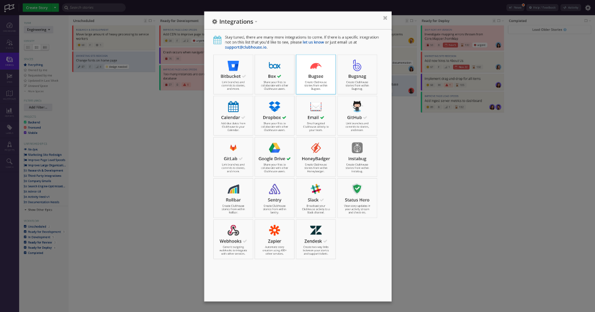Toggle the Ready for Development workflow checkbox
The width and height of the screenshot is (595, 312).
25,232
